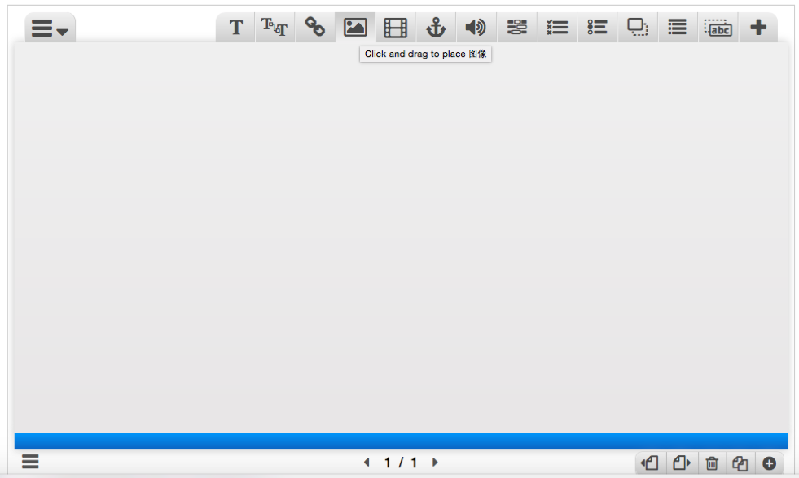This screenshot has width=799, height=478.
Task: Select the Link tool (chain icon)
Action: 315,28
